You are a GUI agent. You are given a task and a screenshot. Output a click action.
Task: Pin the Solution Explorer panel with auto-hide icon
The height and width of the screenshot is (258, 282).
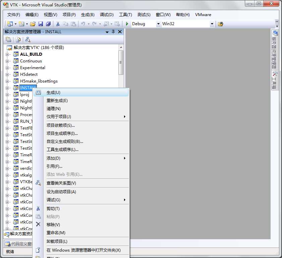[113, 32]
